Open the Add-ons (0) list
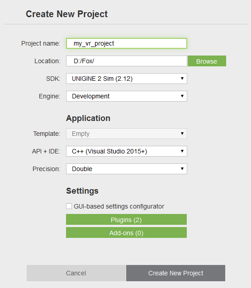Screen dimensions: 251x288 point(127,232)
